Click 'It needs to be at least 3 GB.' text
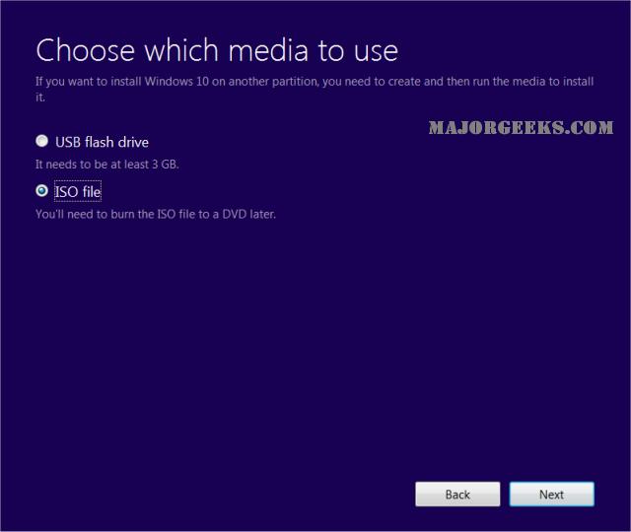Viewport: 631px width, 532px height. [107, 165]
